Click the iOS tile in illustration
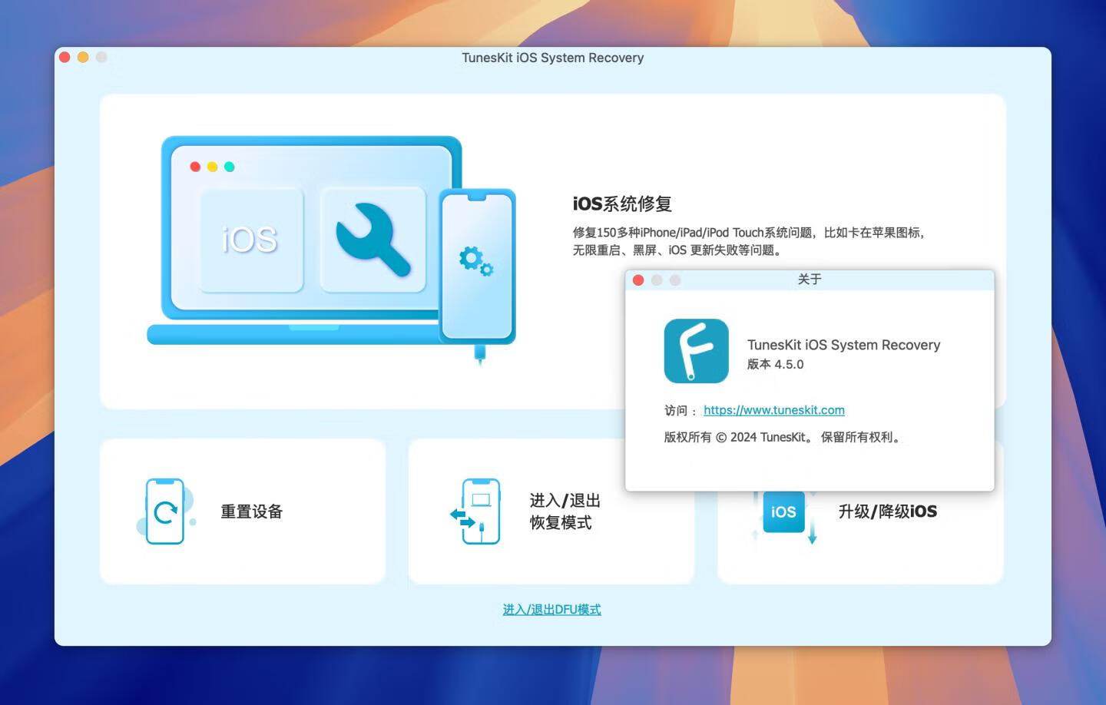 point(251,239)
